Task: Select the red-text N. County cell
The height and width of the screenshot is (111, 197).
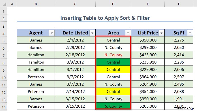Action: point(113,55)
